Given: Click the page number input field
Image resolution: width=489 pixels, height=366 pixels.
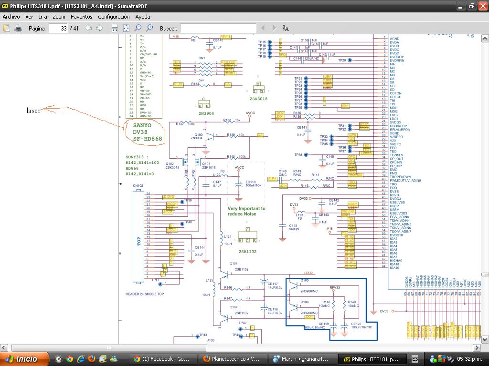Looking at the screenshot, I should (59, 28).
